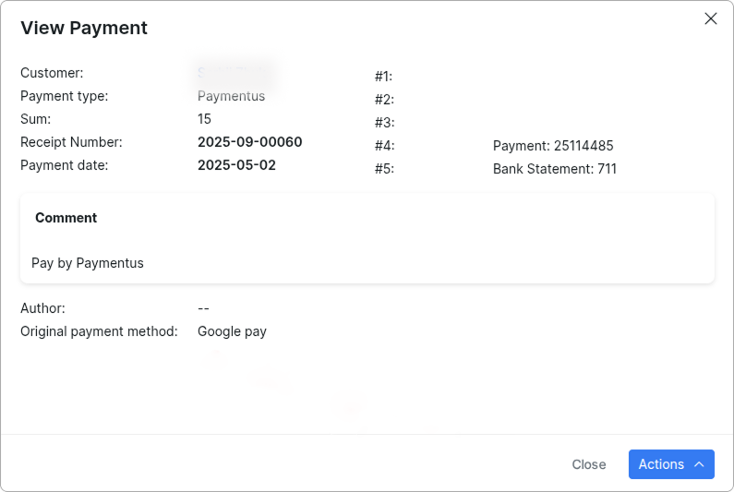Click the Bank Statement: 711 entry
The height and width of the screenshot is (492, 734).
coord(555,169)
